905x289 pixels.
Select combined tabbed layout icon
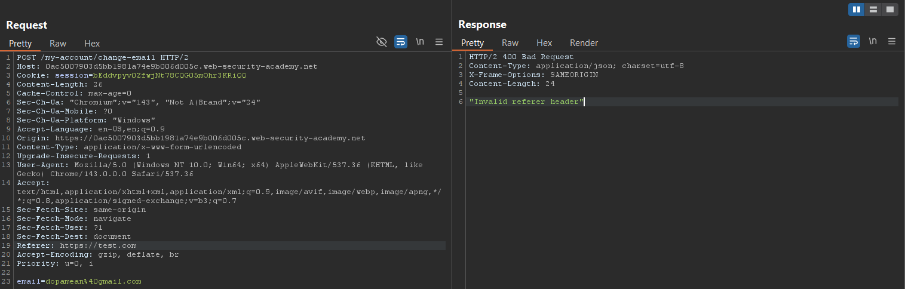(890, 10)
